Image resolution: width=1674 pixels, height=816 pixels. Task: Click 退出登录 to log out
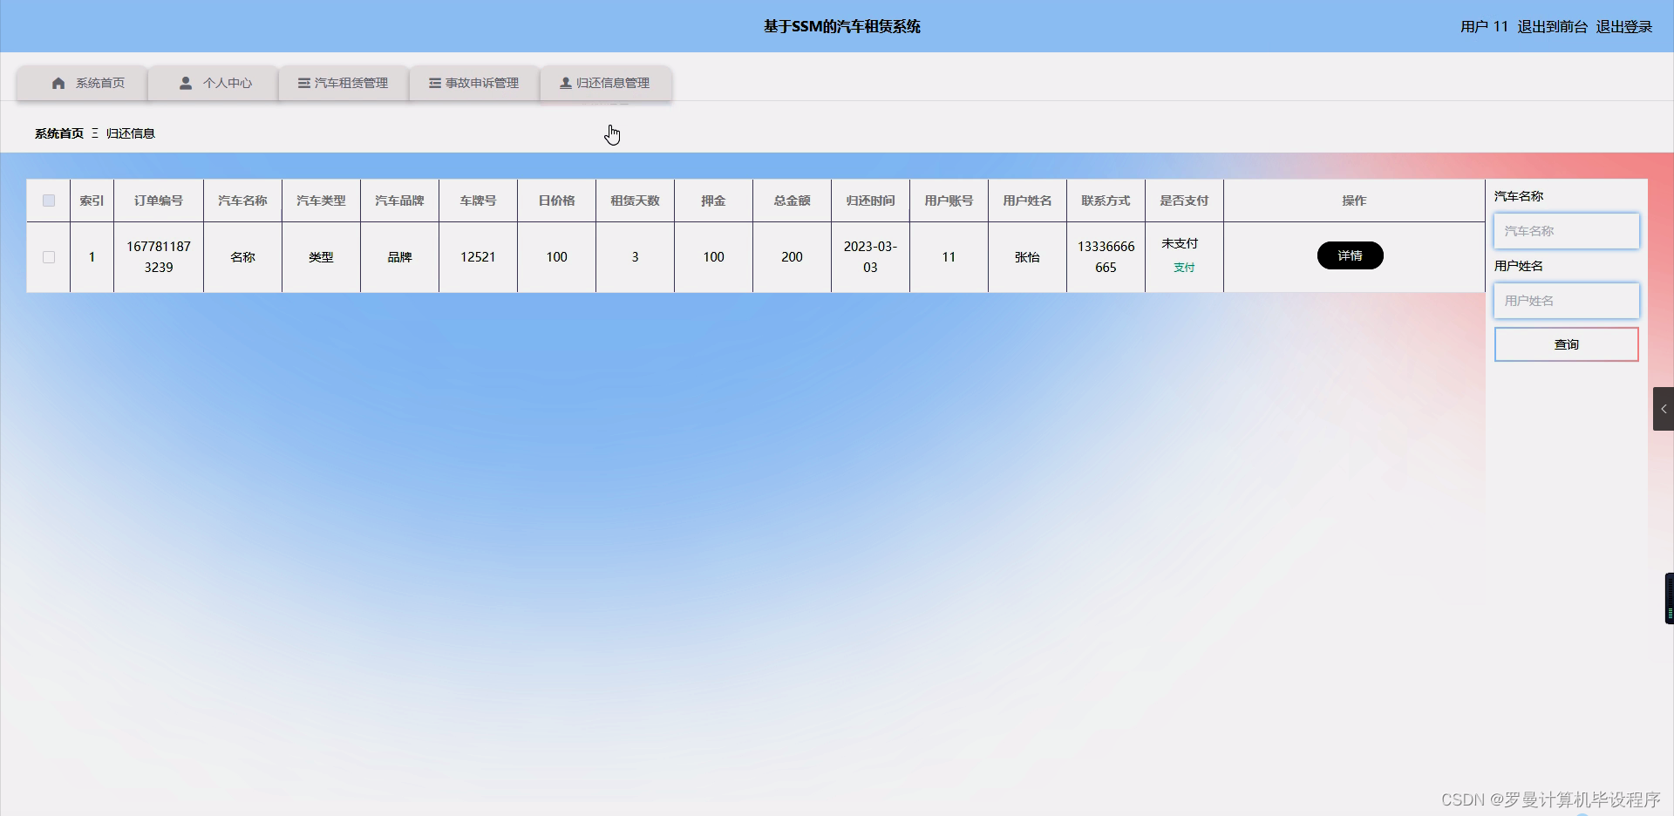coord(1623,26)
